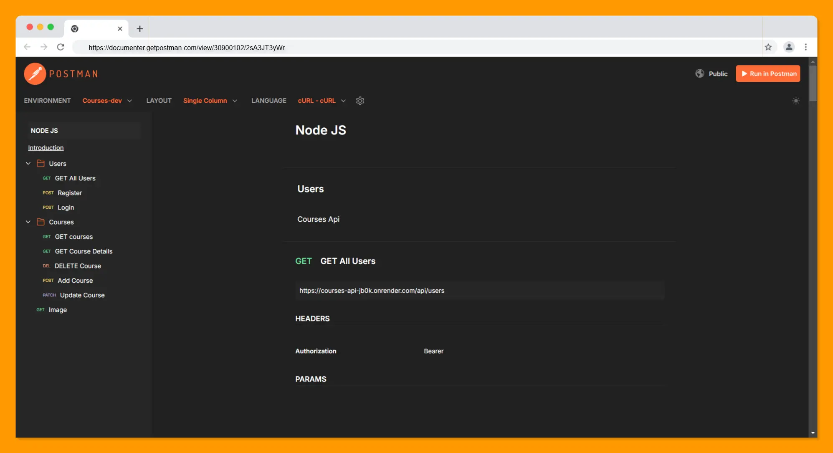Go back with the browser back arrow

pyautogui.click(x=27, y=47)
